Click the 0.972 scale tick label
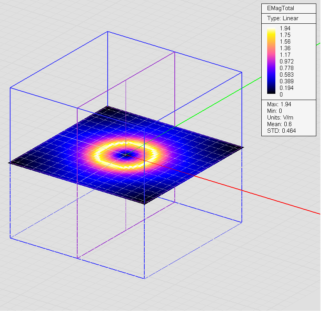 tap(287, 61)
